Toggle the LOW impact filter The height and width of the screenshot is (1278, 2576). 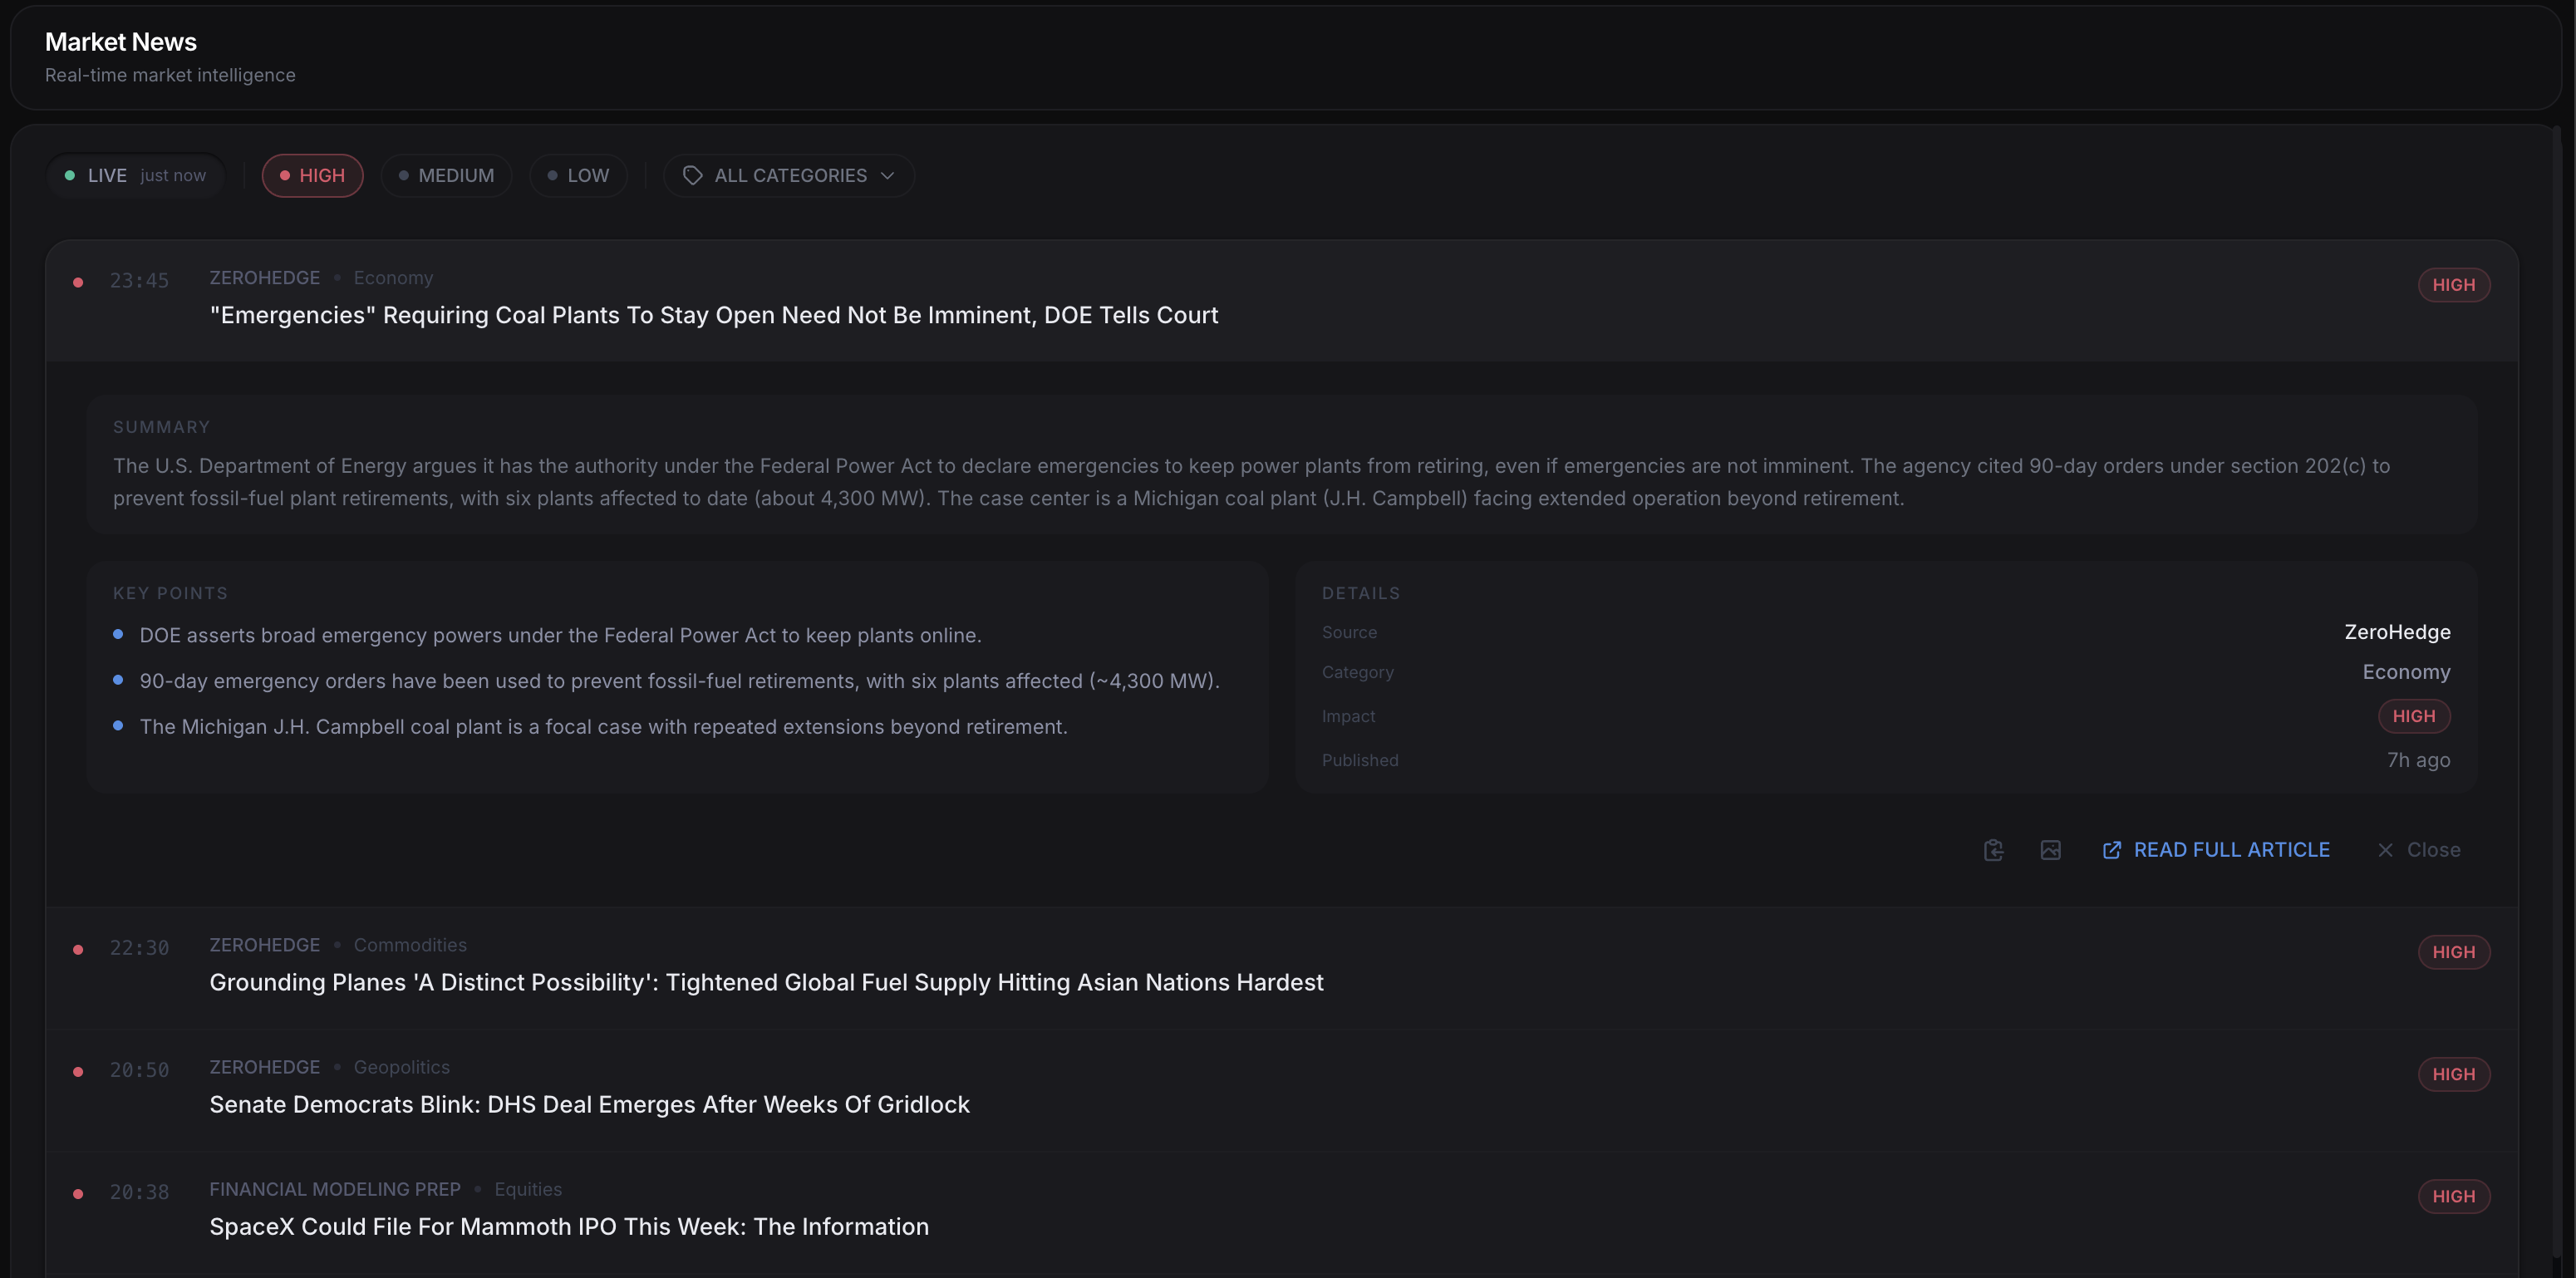[x=578, y=176]
